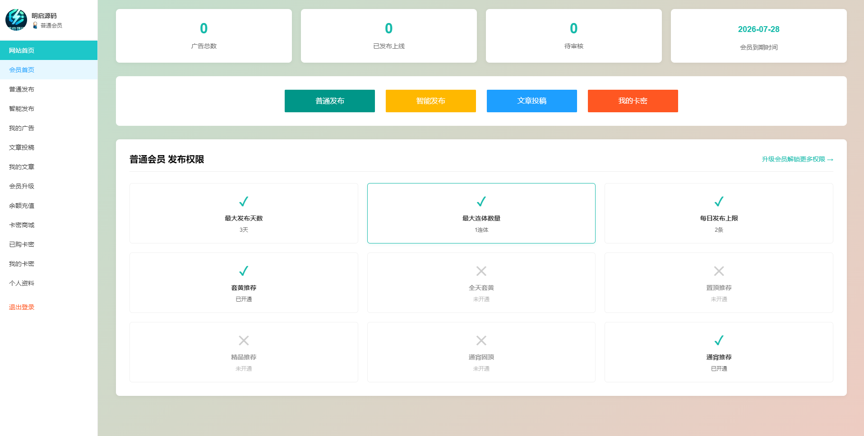
Task: Click 退出登录 to log out
Action: pyautogui.click(x=22, y=307)
